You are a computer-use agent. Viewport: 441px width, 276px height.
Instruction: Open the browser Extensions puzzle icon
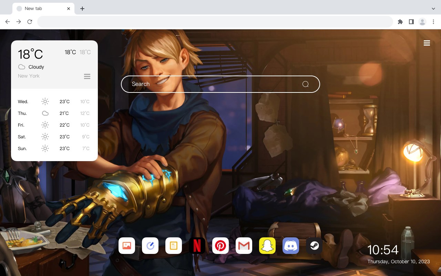click(400, 22)
